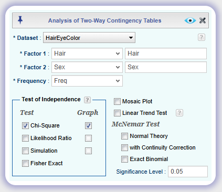Click the 'Significance Level :' label
Image resolution: width=222 pixels, height=192 pixels.
pyautogui.click(x=141, y=172)
